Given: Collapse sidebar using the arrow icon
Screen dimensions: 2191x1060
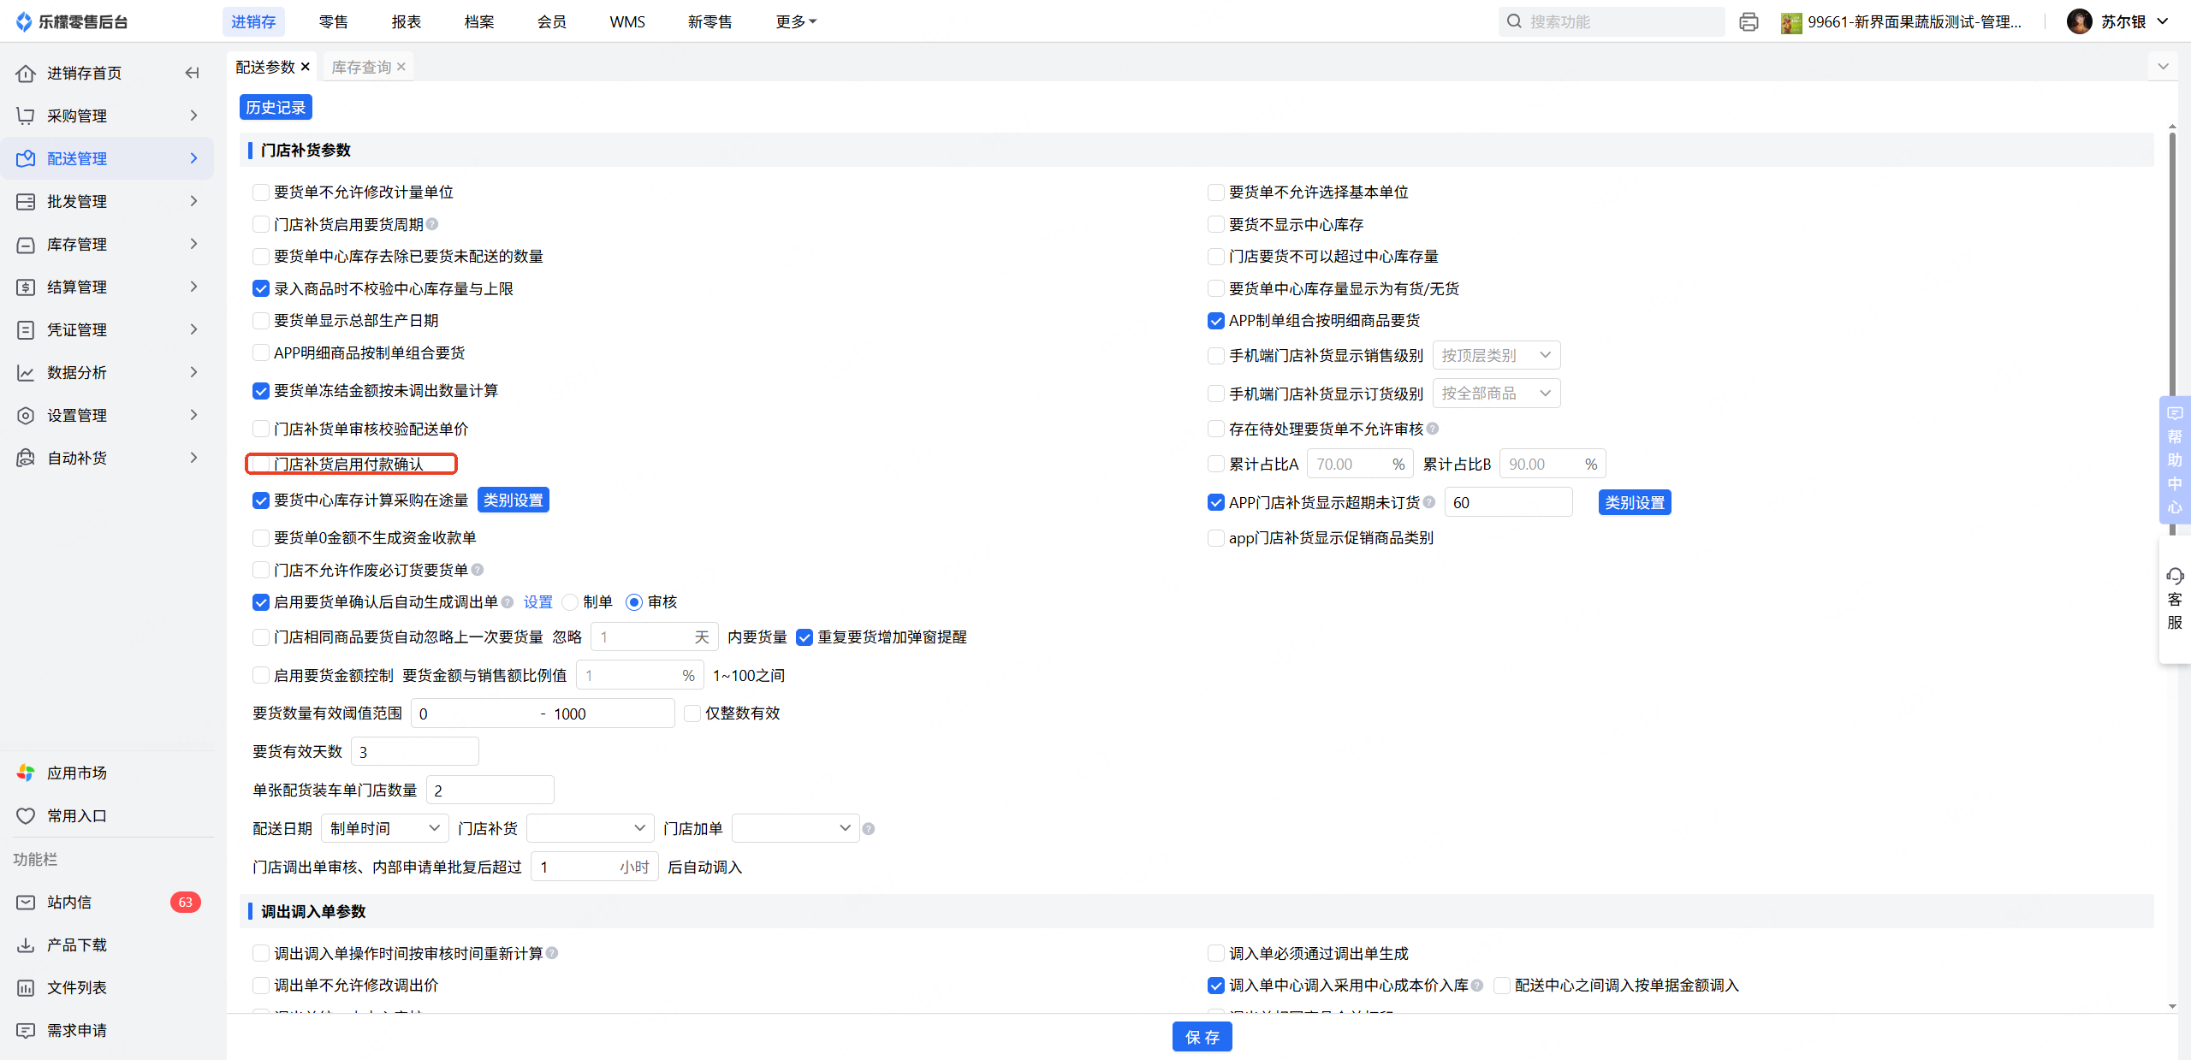Looking at the screenshot, I should (193, 74).
